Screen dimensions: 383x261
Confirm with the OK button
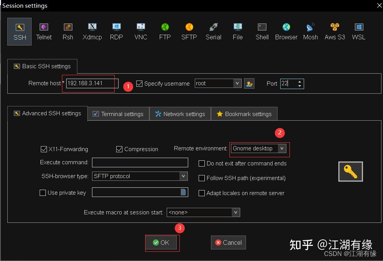coord(161,242)
